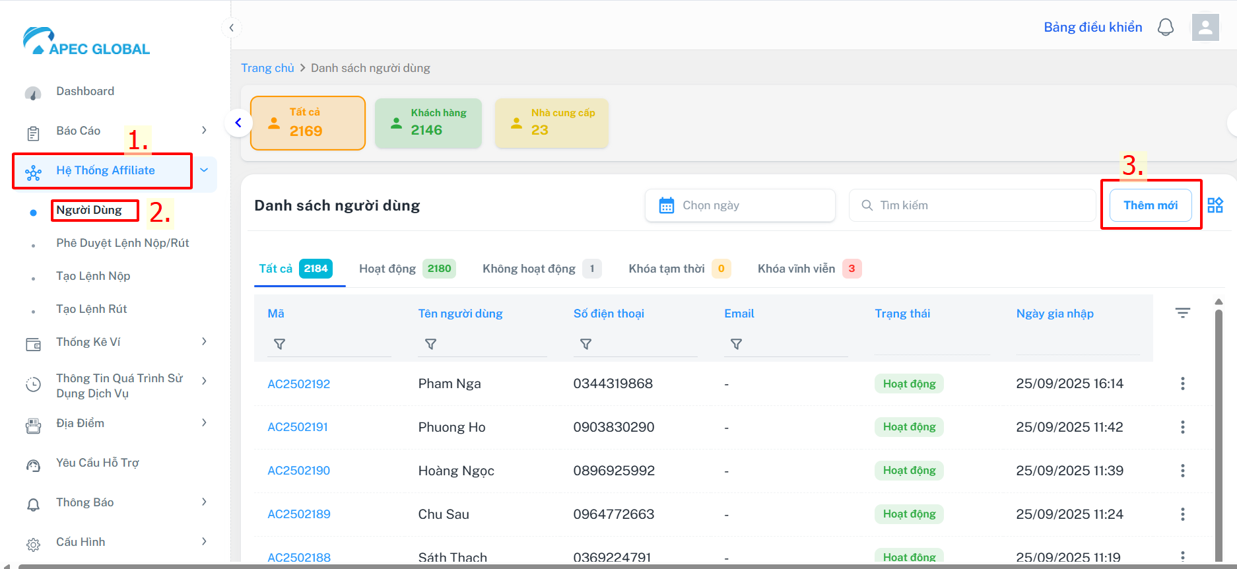The height and width of the screenshot is (569, 1237).
Task: Click the notification bell icon
Action: [1166, 28]
